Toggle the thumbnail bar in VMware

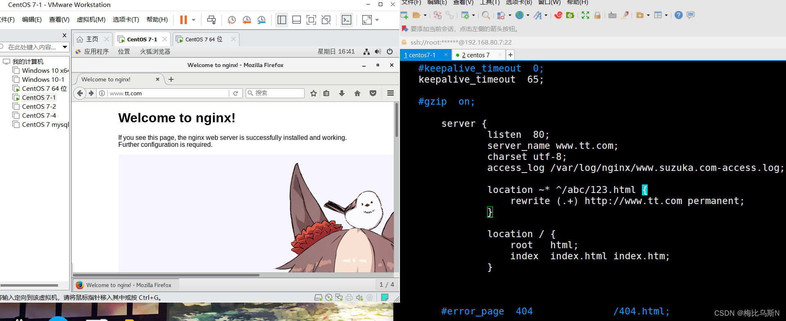296,20
